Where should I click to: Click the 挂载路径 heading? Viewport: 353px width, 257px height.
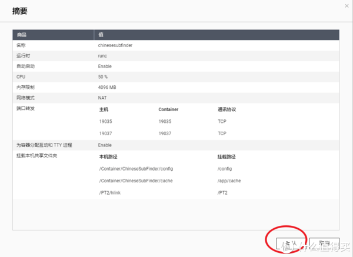click(x=227, y=157)
